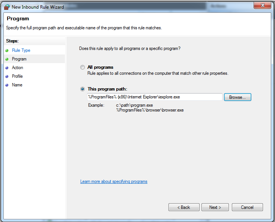Screen dimensions: 275x222
Task: Pick the Name step label
Action: point(17,85)
